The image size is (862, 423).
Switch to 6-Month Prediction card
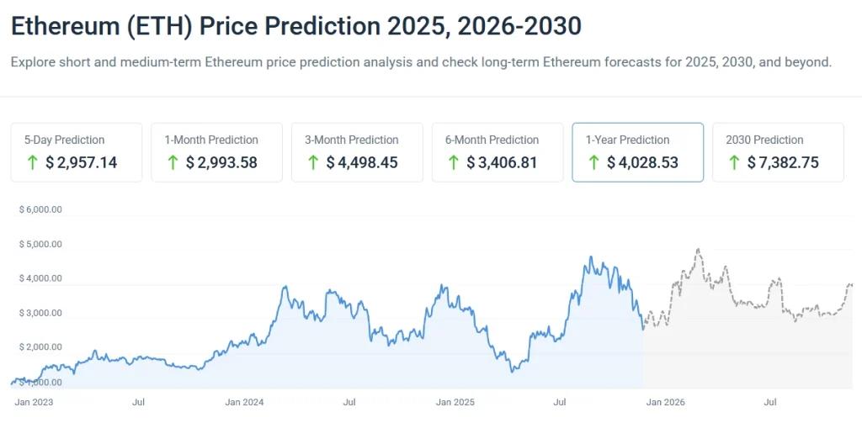click(x=498, y=152)
